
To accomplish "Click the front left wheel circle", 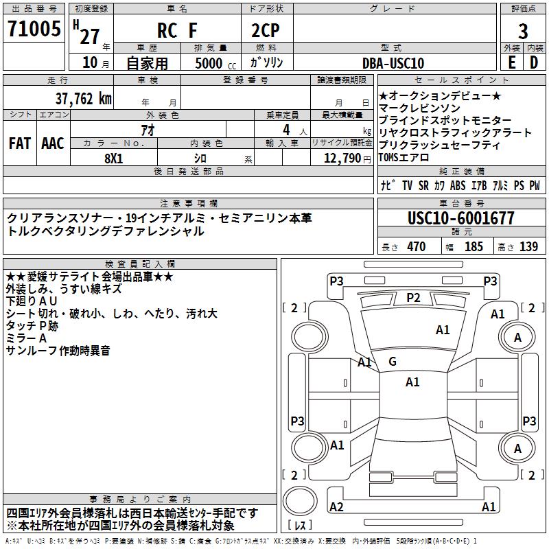I will coord(309,337).
